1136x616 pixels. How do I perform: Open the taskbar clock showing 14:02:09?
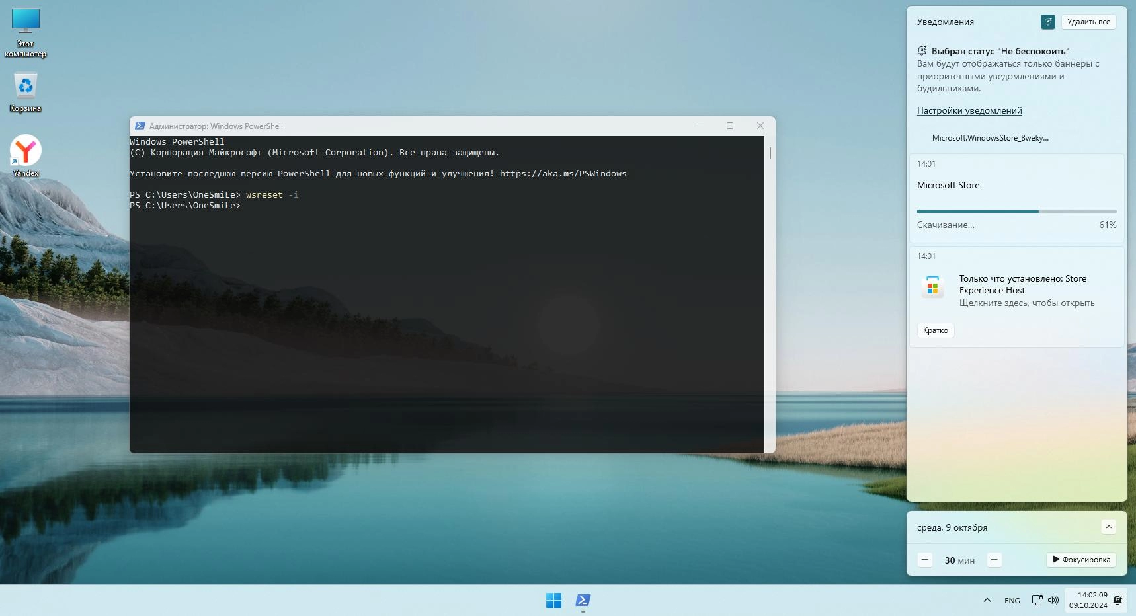(x=1088, y=600)
